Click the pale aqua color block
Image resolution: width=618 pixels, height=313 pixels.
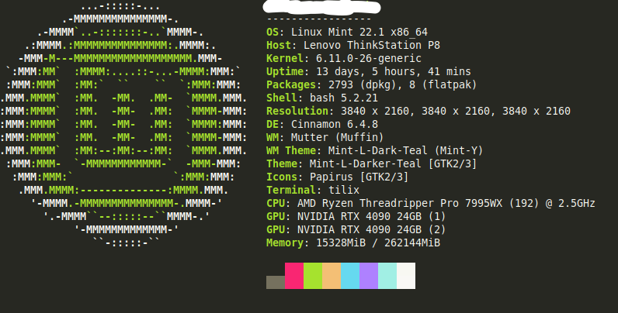click(x=387, y=276)
